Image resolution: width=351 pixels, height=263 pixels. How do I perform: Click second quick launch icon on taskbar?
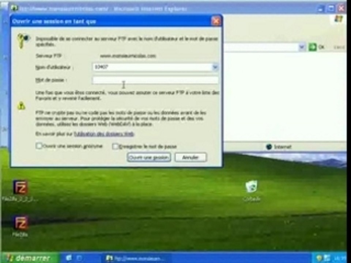[79, 258]
